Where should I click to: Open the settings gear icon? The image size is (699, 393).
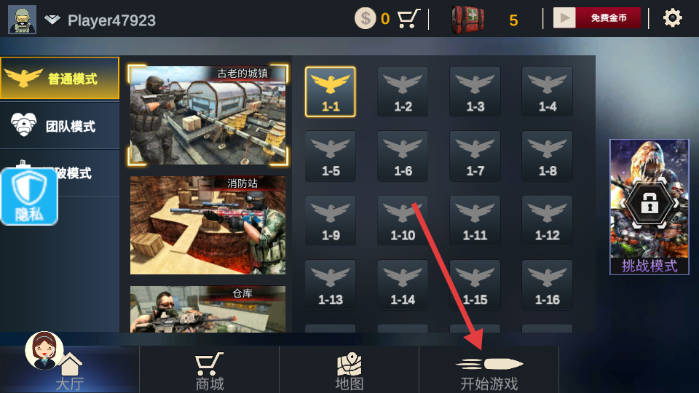click(x=672, y=18)
